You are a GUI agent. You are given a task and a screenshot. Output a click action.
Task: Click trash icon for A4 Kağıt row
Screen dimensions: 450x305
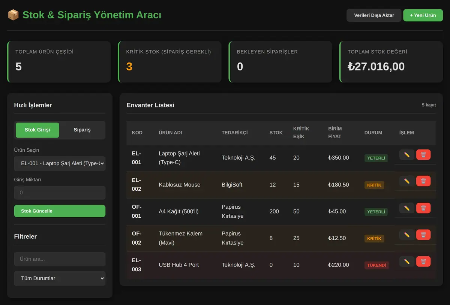[423, 208]
